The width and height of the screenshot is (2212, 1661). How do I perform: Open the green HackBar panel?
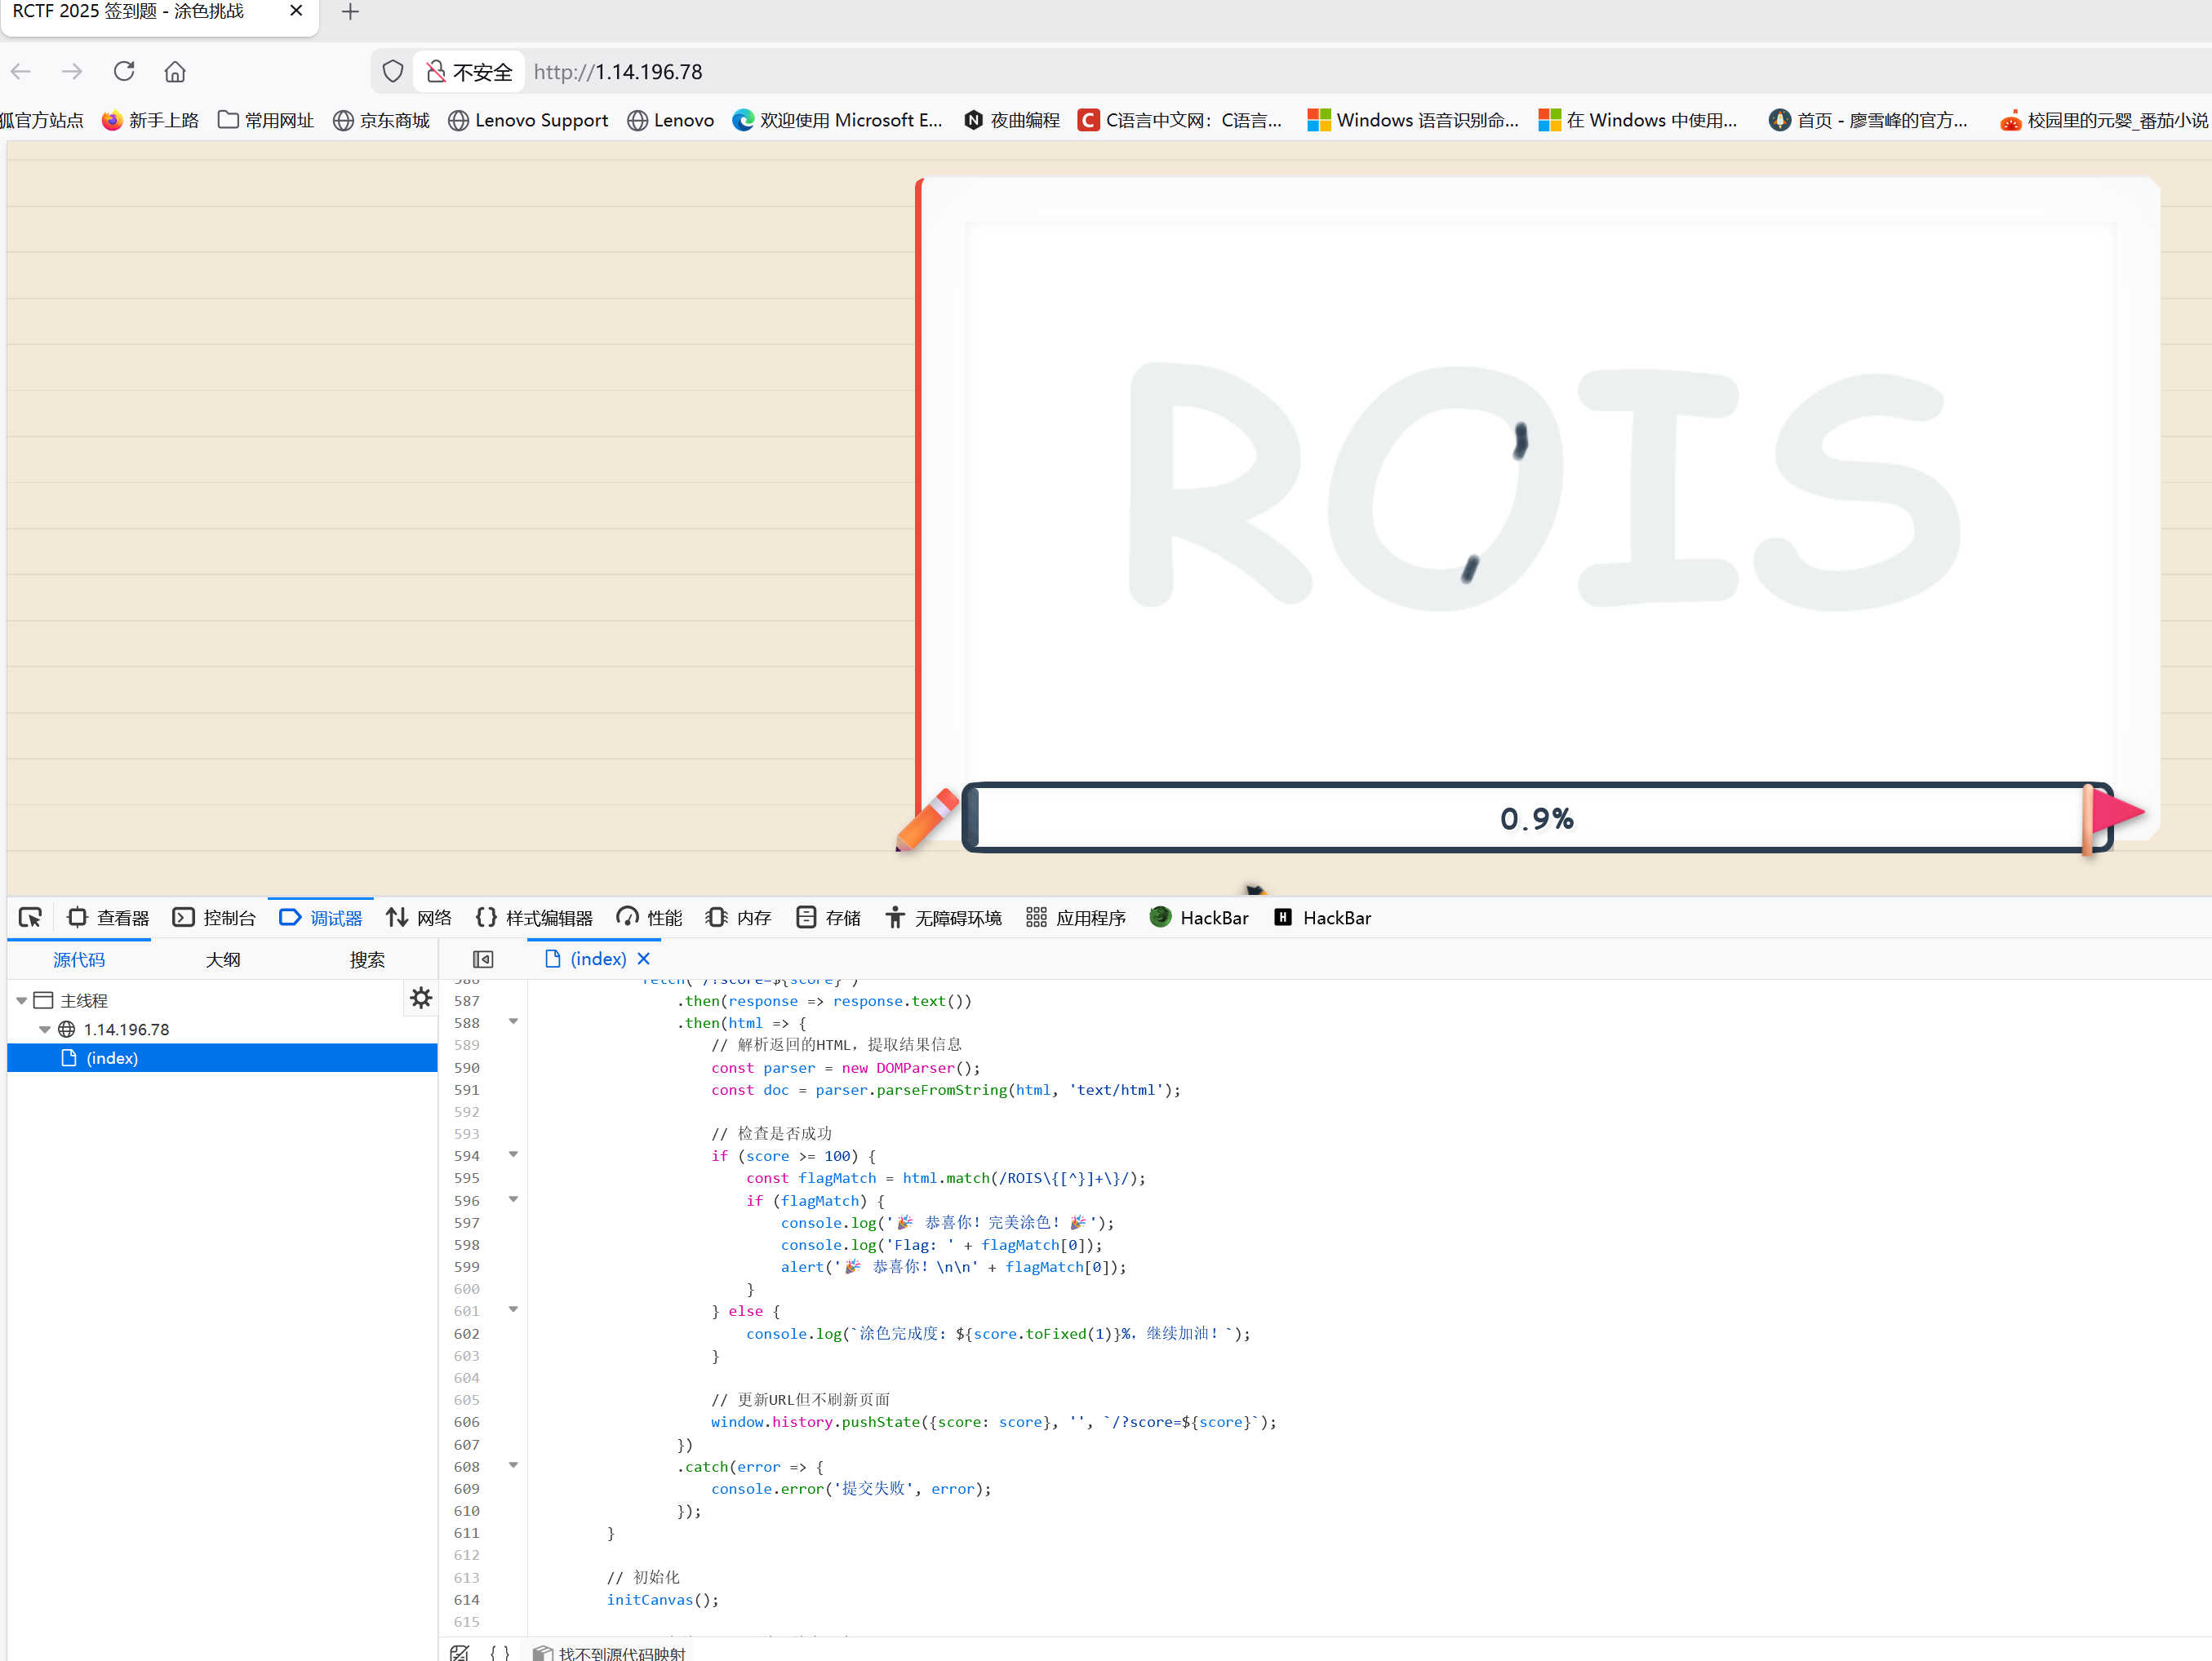click(1199, 918)
